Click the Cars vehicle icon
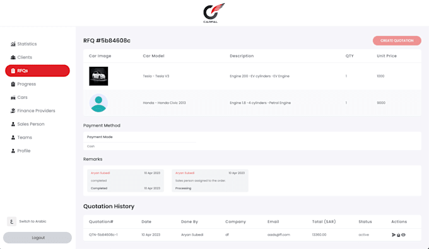The image size is (429, 249). pyautogui.click(x=13, y=97)
